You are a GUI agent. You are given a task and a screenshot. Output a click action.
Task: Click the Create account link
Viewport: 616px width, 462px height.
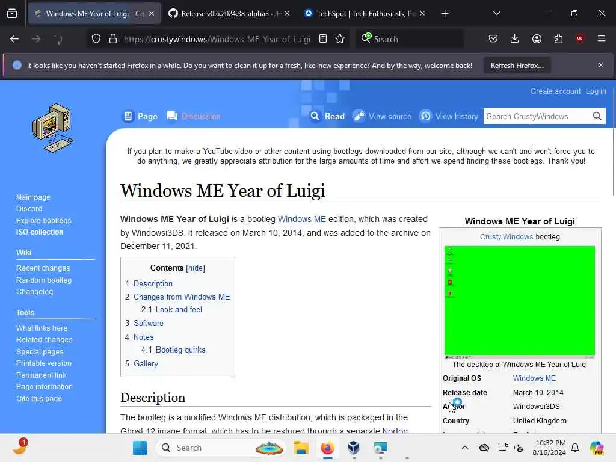(x=555, y=91)
